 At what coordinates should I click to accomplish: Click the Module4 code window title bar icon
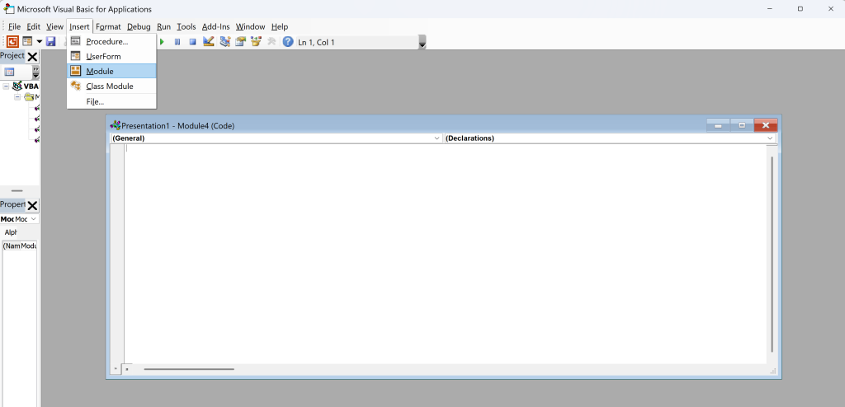click(x=116, y=125)
